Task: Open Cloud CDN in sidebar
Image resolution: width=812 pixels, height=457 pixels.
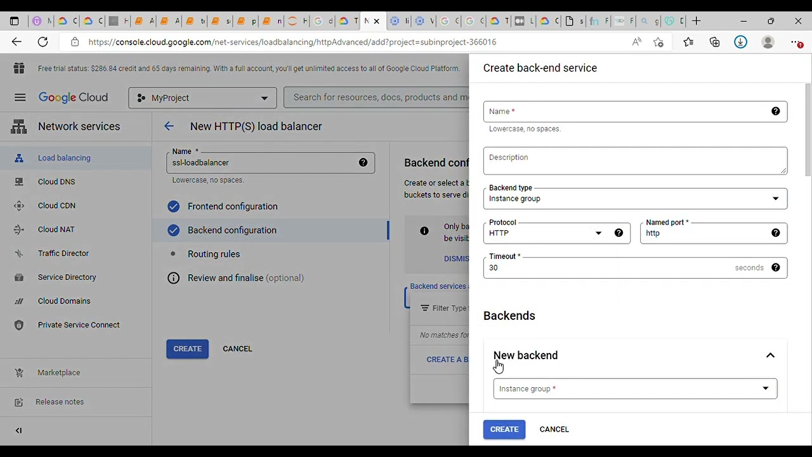Action: pos(56,206)
